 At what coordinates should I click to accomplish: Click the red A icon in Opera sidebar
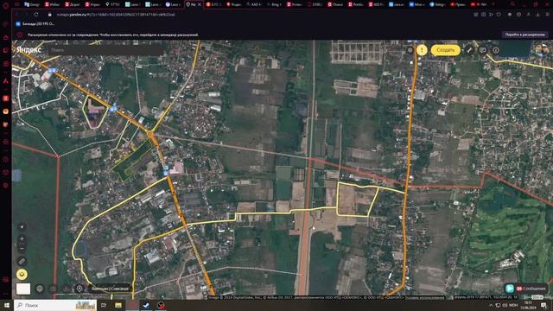6,80
